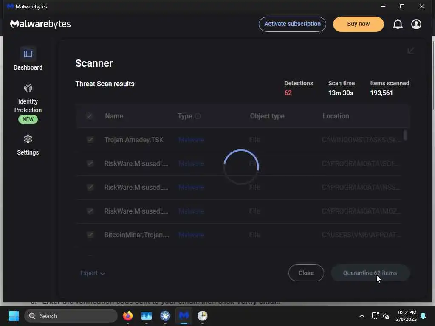Open the blue chart app in taskbar
Screen dimensions: 435x326
pyautogui.click(x=147, y=316)
